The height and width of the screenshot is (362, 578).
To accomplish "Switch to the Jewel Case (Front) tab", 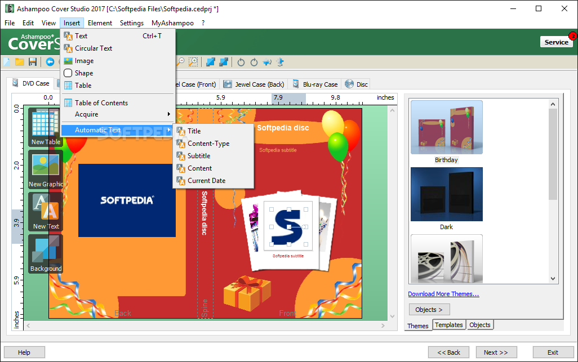I will point(197,84).
